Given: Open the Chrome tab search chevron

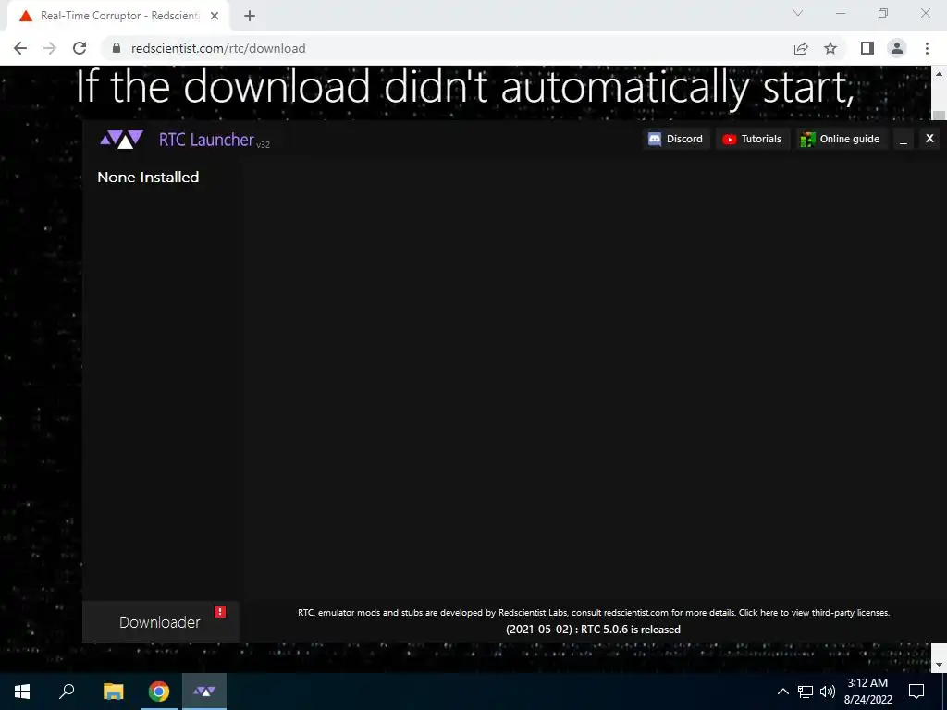Looking at the screenshot, I should [798, 13].
